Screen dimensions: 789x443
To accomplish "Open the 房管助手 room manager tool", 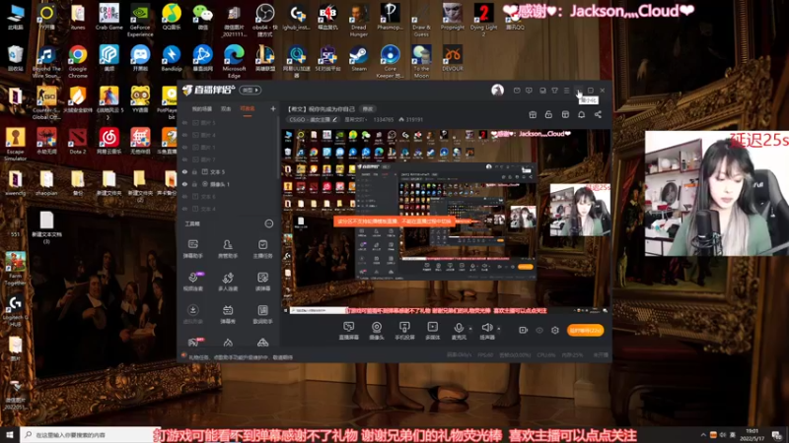I will point(228,249).
